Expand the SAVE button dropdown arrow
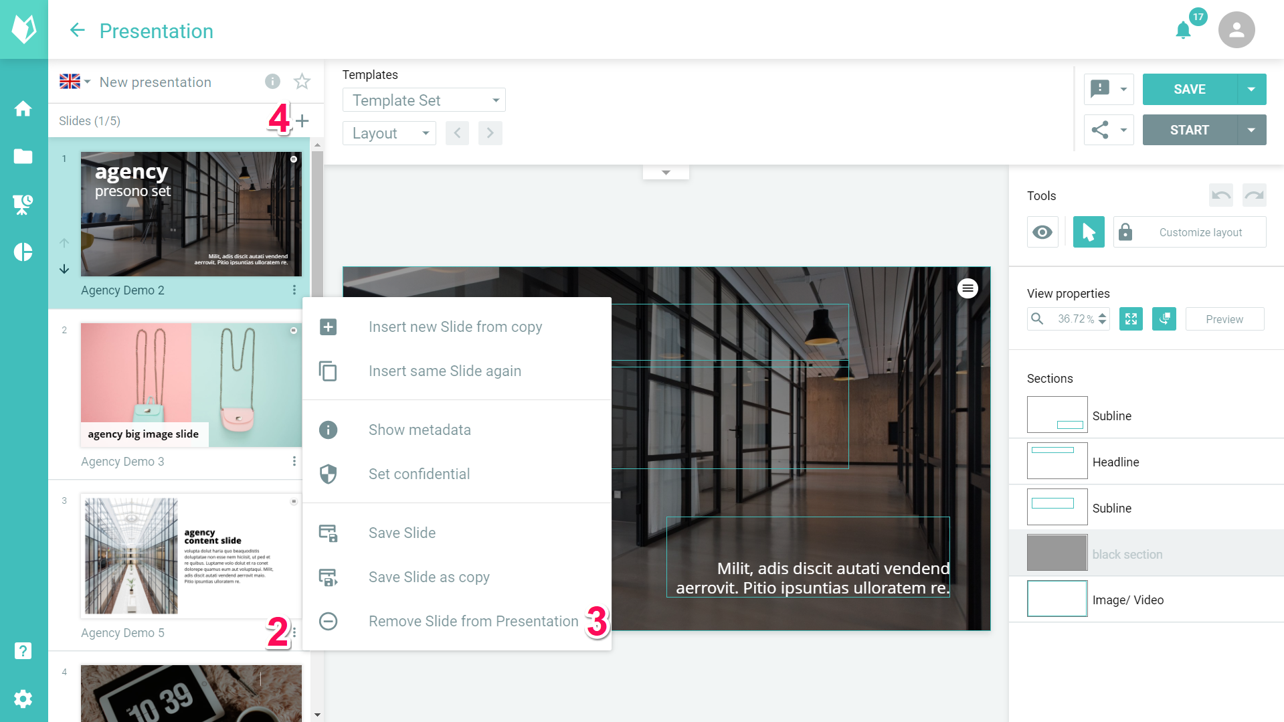The width and height of the screenshot is (1284, 722). pyautogui.click(x=1251, y=90)
